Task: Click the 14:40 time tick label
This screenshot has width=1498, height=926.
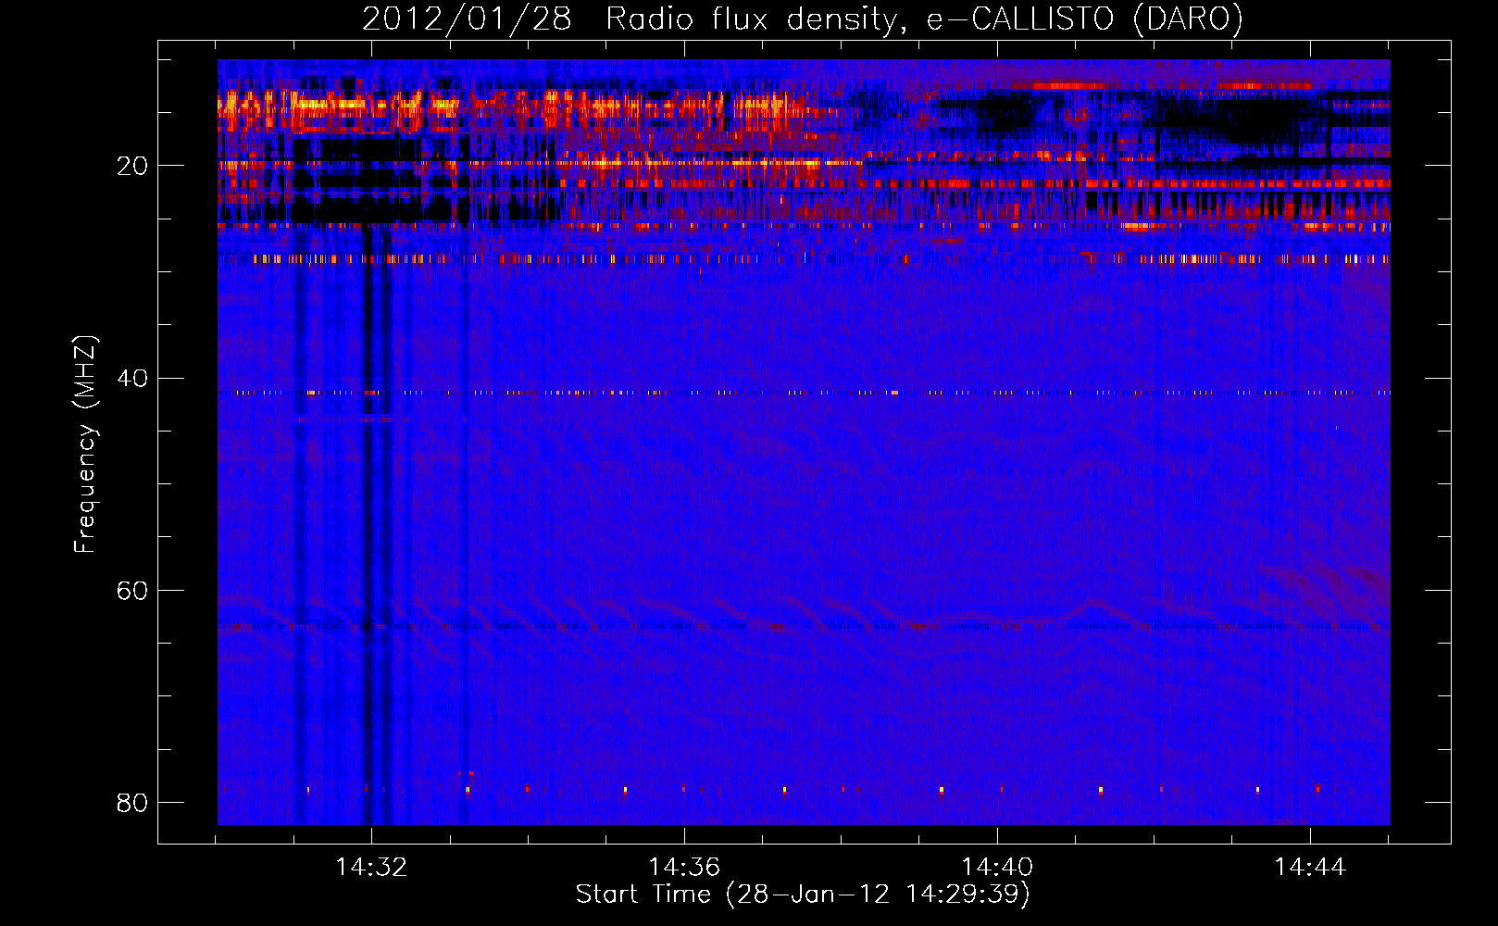Action: 997,868
